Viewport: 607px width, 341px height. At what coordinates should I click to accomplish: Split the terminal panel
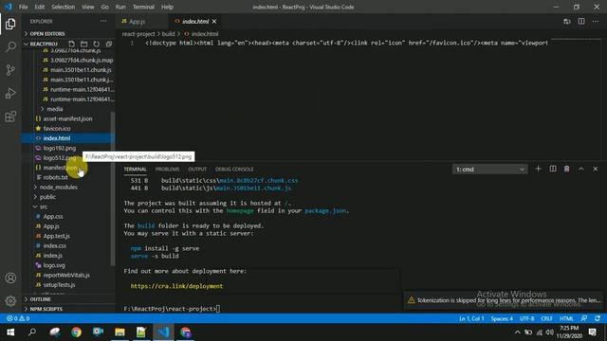553,169
